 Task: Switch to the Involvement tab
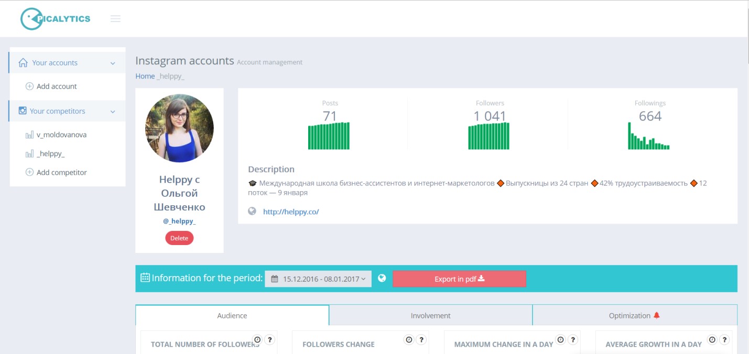430,316
